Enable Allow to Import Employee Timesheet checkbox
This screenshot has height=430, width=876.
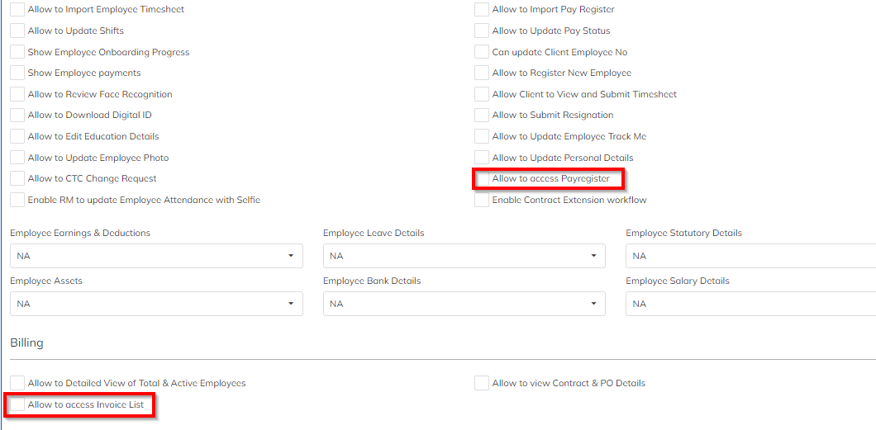(x=17, y=10)
